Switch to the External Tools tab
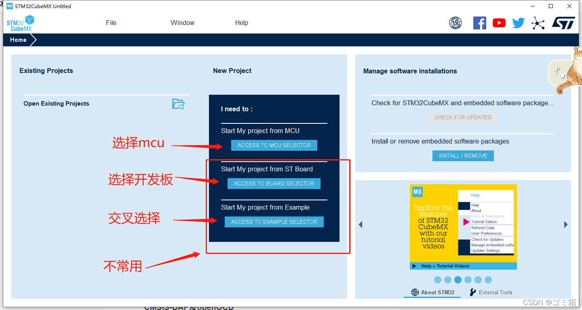Viewport: 582px width, 310px height. point(491,292)
